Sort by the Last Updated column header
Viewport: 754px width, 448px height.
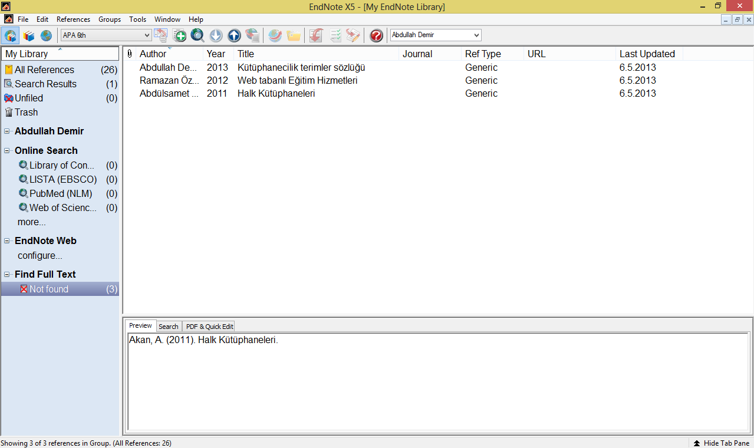coord(650,54)
